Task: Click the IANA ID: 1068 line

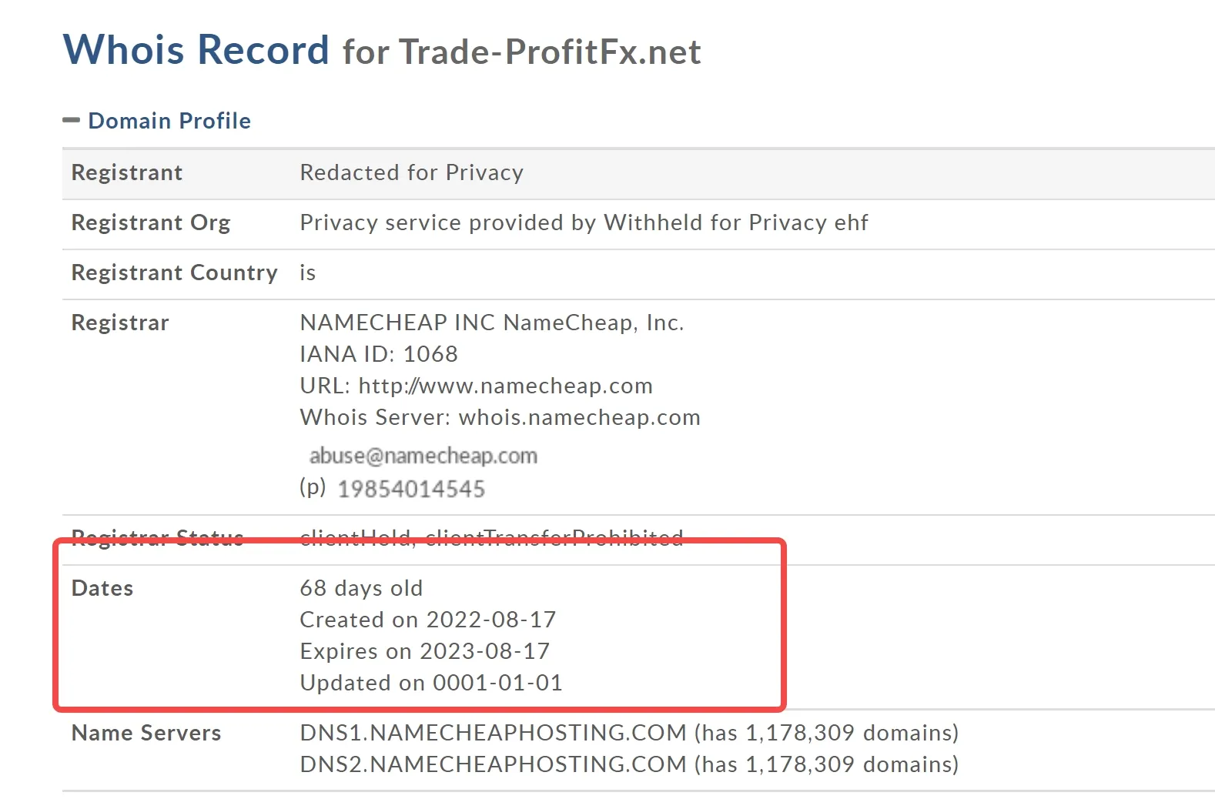Action: (379, 354)
